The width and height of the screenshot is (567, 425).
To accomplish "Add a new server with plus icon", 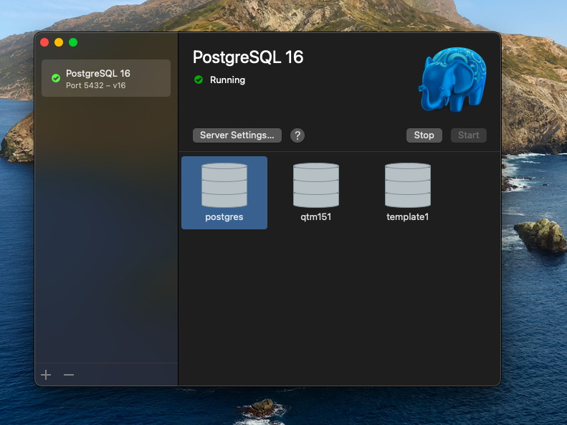I will pyautogui.click(x=46, y=375).
